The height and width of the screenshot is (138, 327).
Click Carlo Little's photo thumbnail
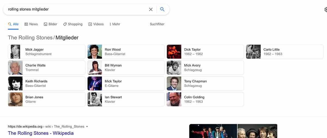click(253, 52)
